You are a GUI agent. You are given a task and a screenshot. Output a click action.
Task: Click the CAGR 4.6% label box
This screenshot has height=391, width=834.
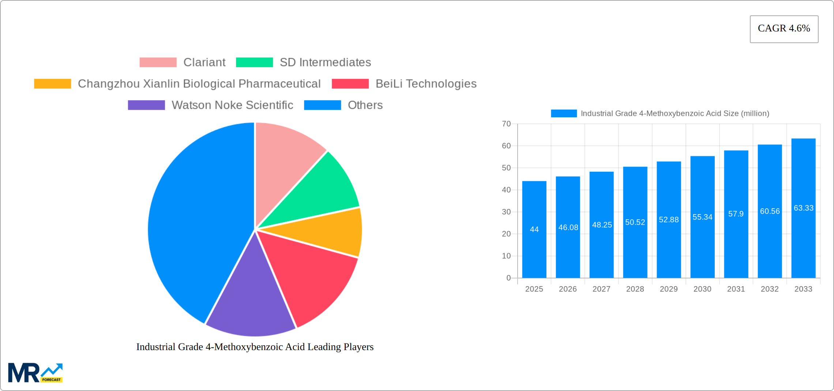coord(784,29)
